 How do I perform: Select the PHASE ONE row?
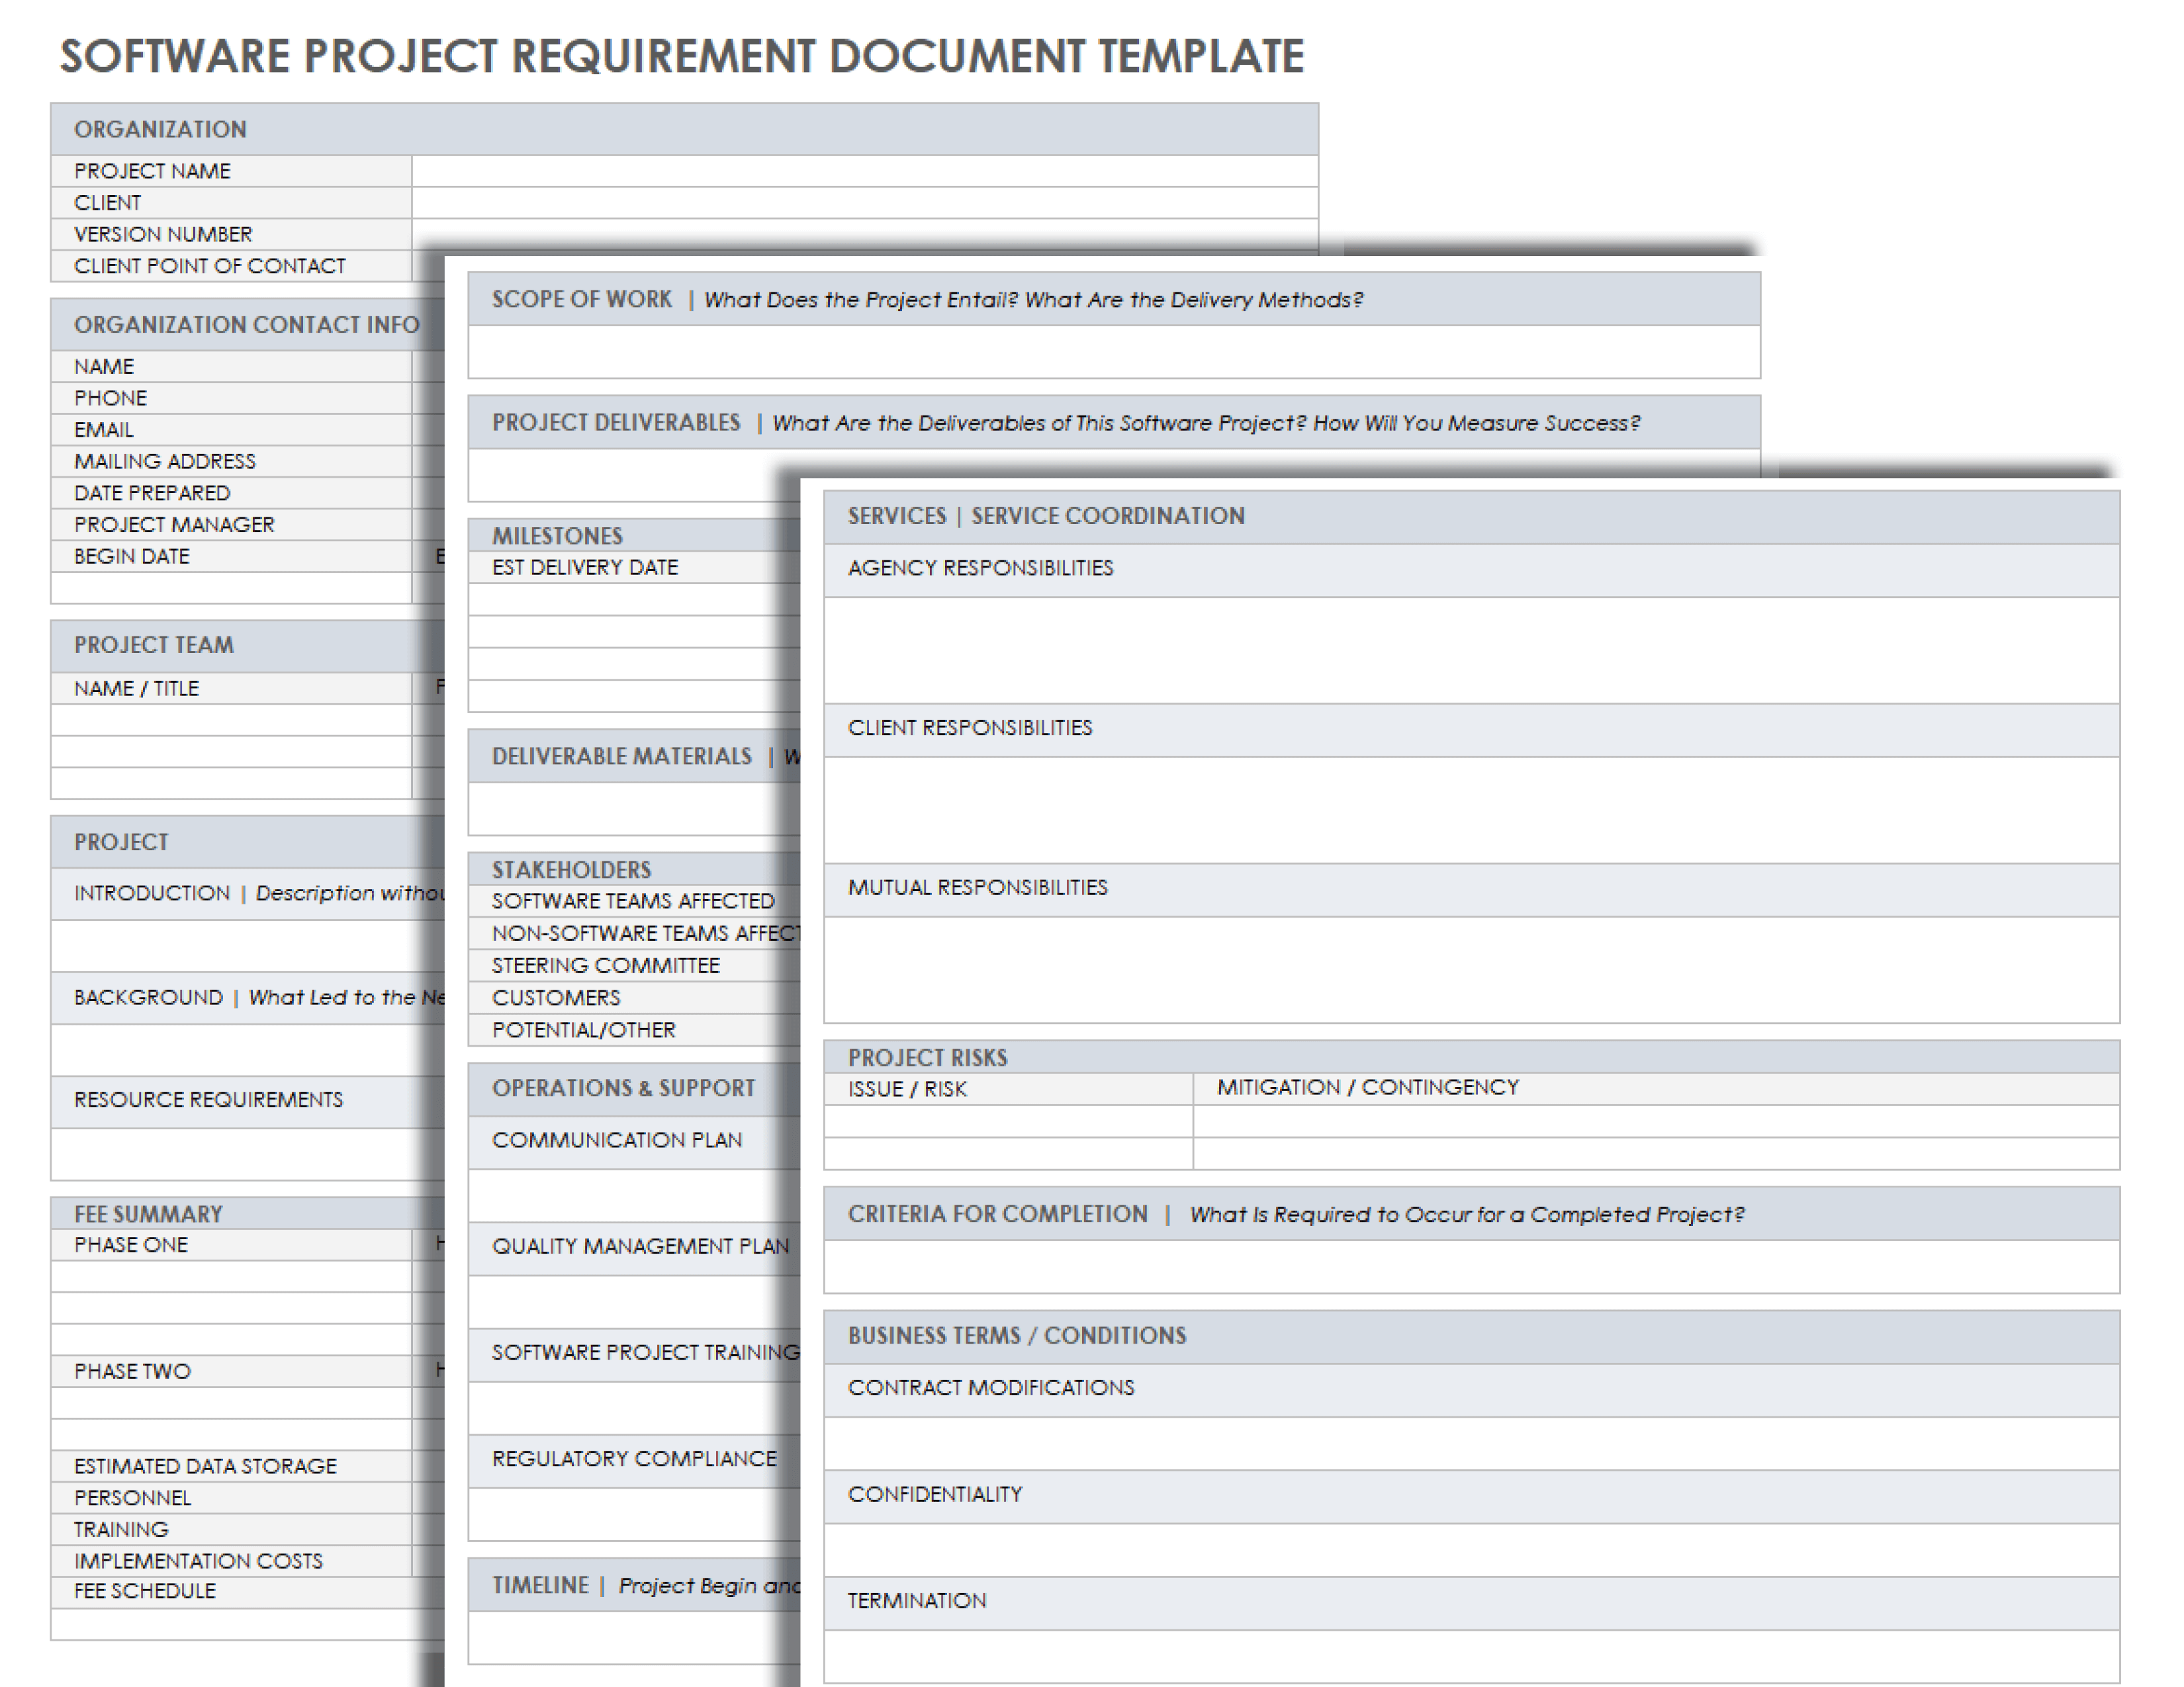tap(131, 1245)
